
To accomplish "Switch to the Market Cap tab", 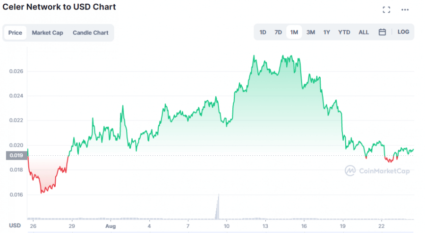I will point(47,32).
